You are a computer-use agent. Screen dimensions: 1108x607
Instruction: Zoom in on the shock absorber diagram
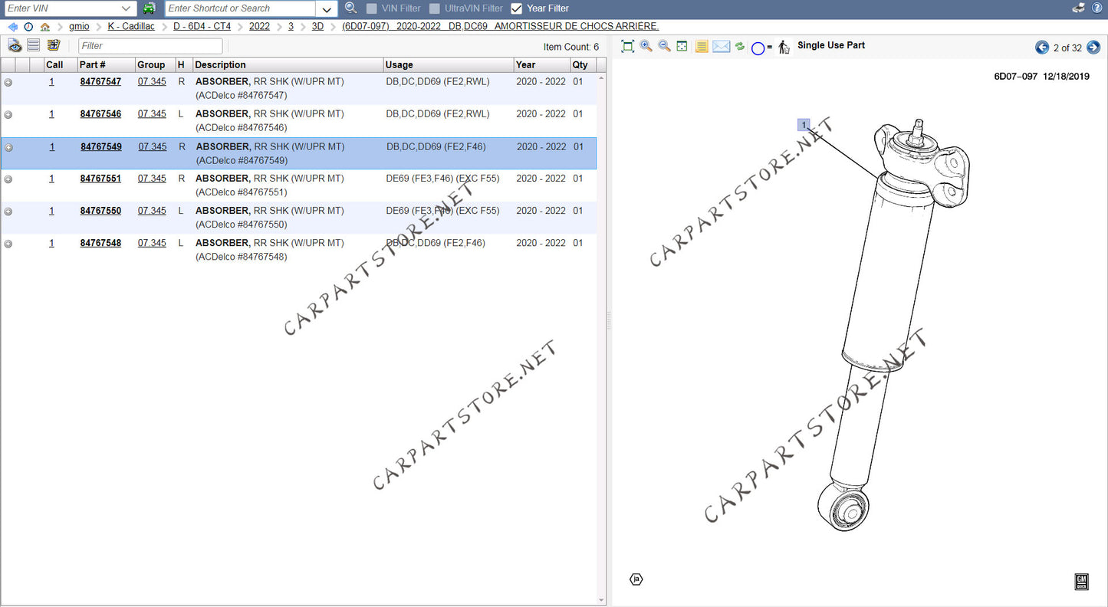point(646,46)
